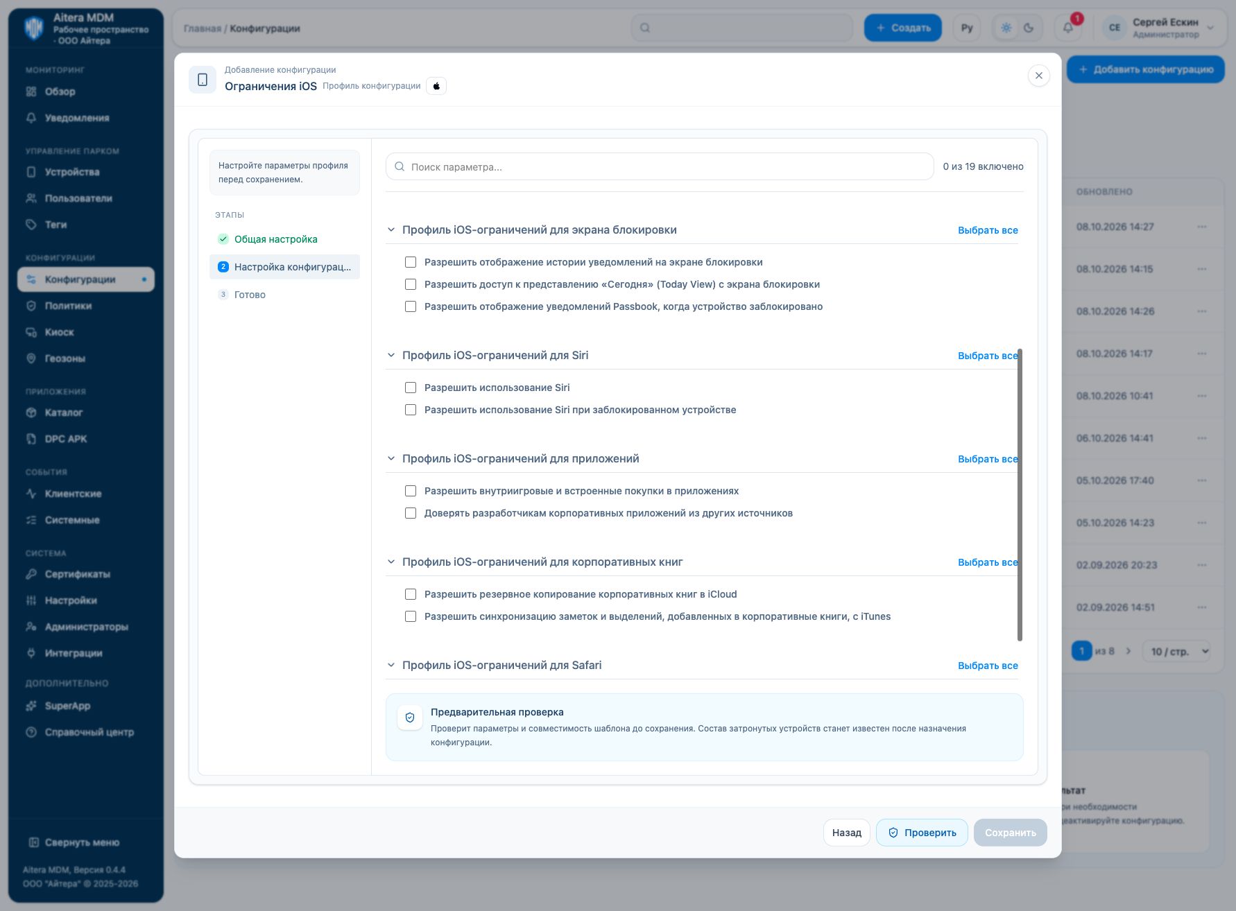The width and height of the screenshot is (1236, 911).
Task: Click the Обзор sidebar icon
Action: [31, 92]
